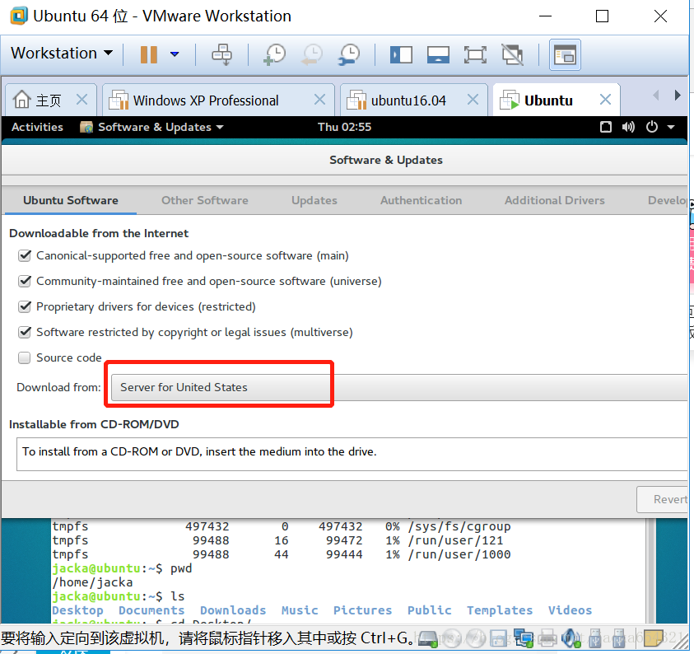694x654 pixels.
Task: Uncheck the multiverse software checkbox
Action: [x=25, y=332]
